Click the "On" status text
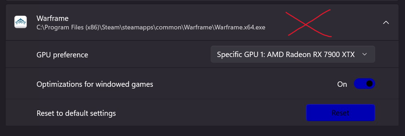 [x=342, y=84]
